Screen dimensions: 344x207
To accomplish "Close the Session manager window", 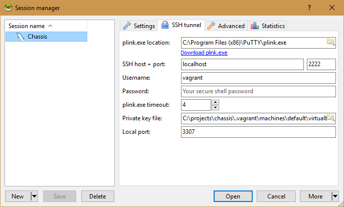I will pyautogui.click(x=332, y=8).
